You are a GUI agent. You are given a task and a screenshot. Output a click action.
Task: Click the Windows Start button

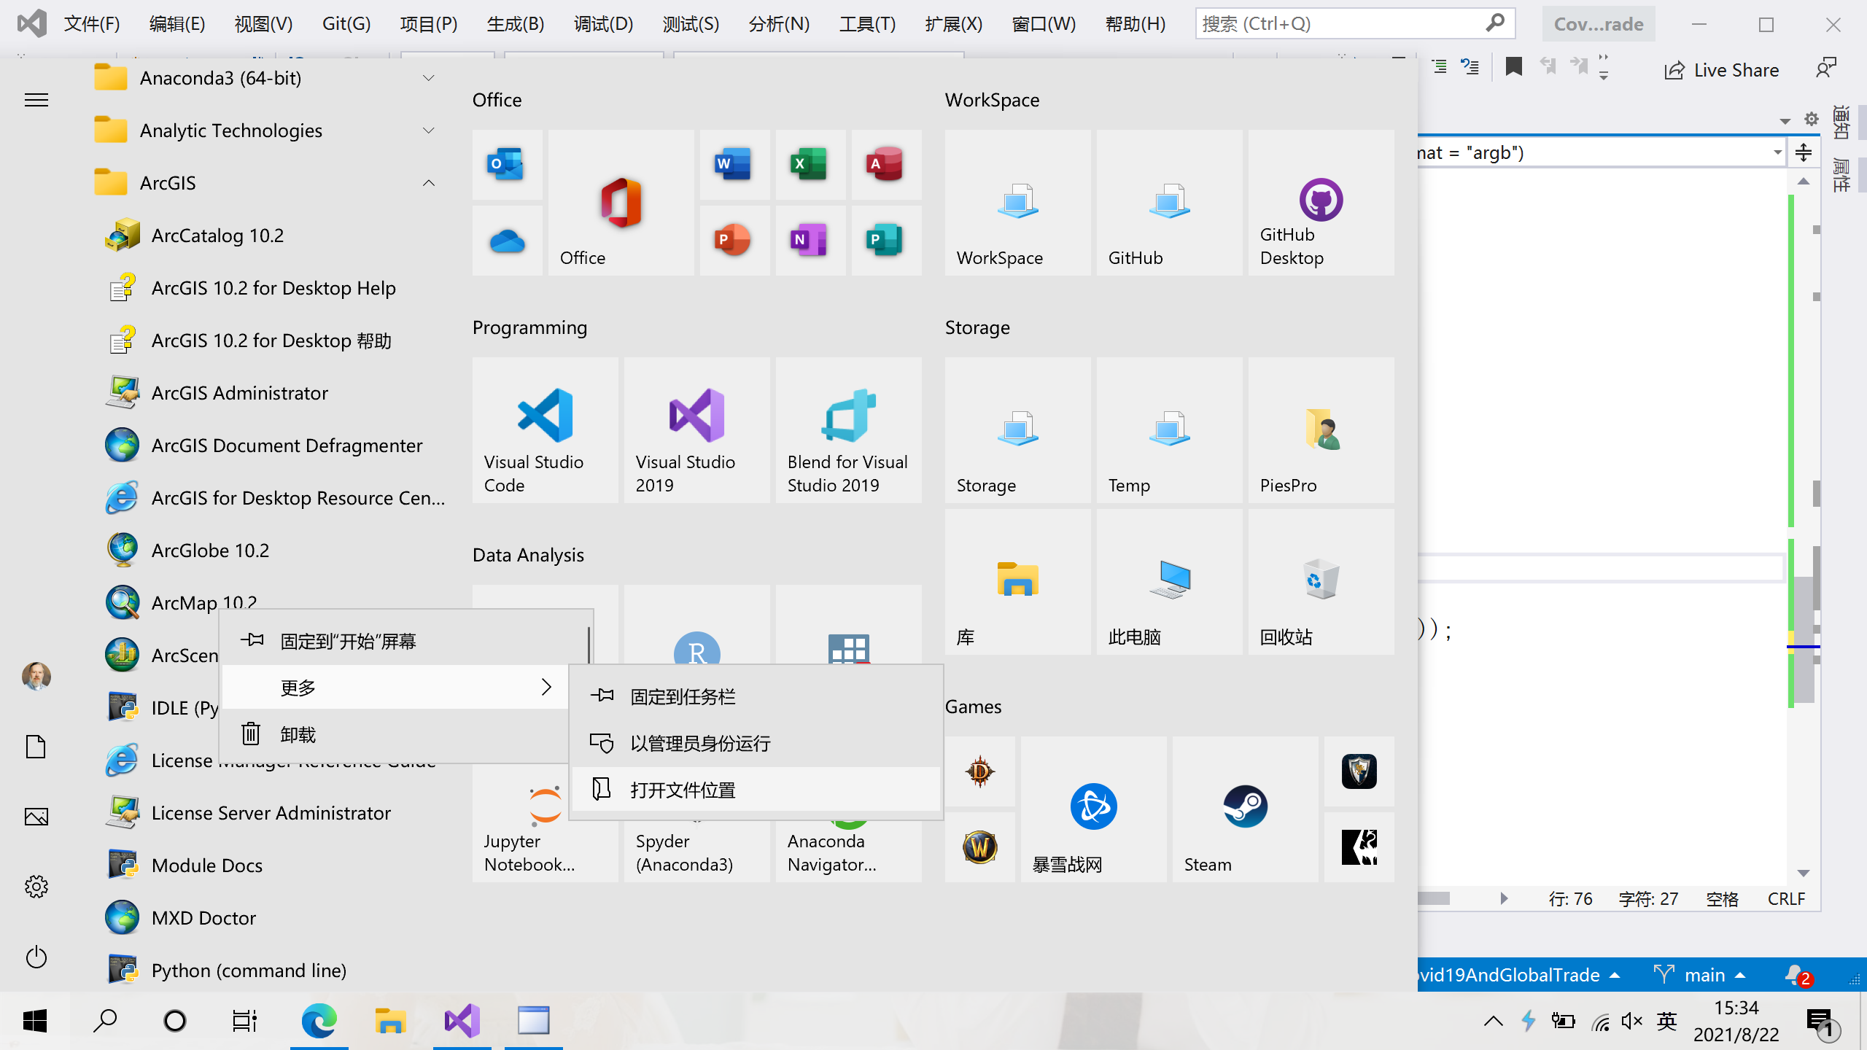coord(34,1021)
